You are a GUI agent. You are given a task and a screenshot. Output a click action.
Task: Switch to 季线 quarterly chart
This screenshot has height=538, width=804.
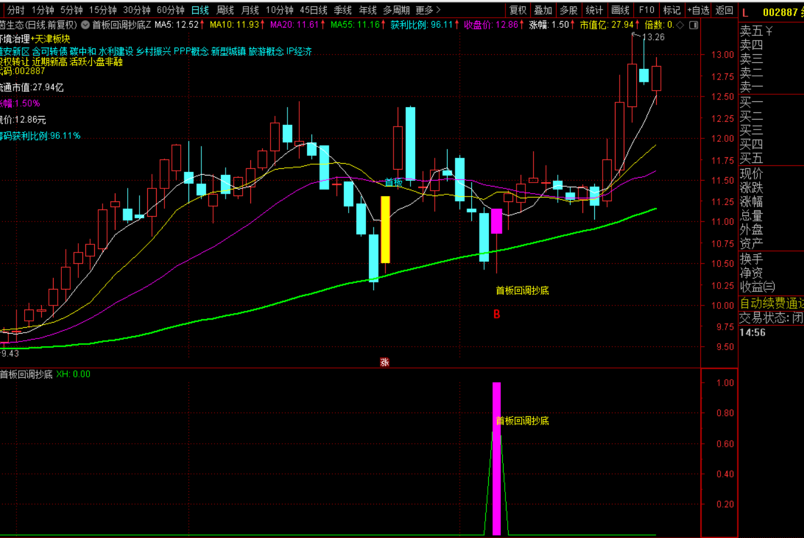(x=343, y=10)
